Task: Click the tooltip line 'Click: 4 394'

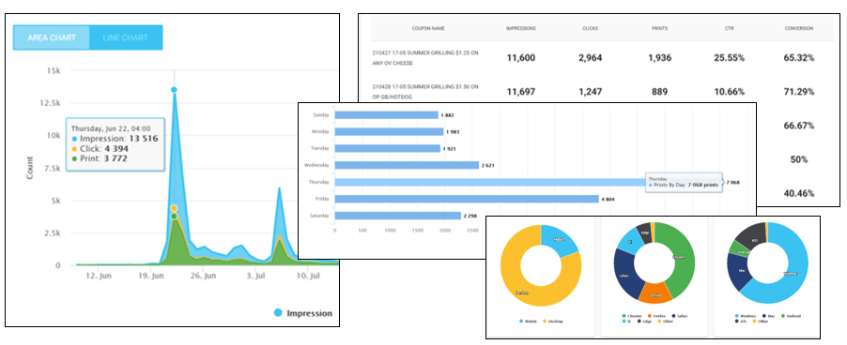Action: point(100,148)
